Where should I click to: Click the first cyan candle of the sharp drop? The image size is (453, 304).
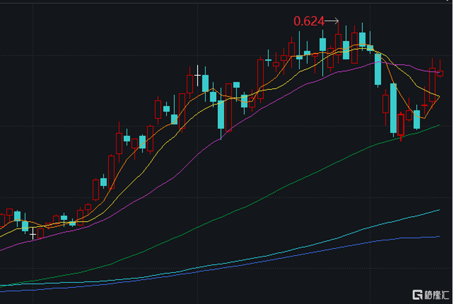pyautogui.click(x=378, y=69)
